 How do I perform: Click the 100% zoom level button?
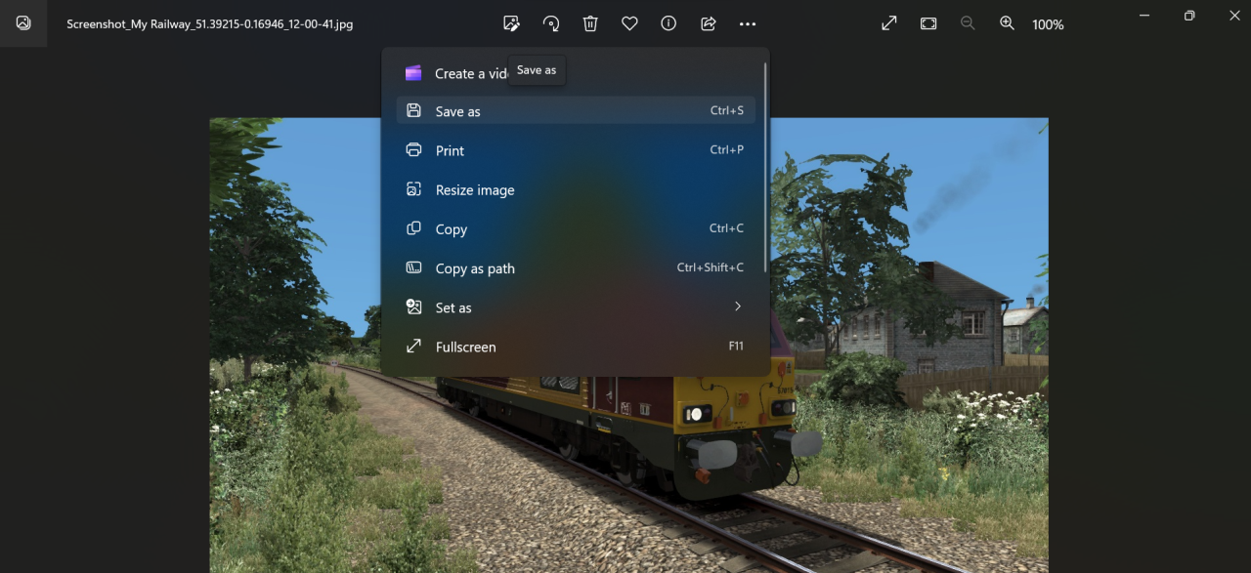[1048, 24]
